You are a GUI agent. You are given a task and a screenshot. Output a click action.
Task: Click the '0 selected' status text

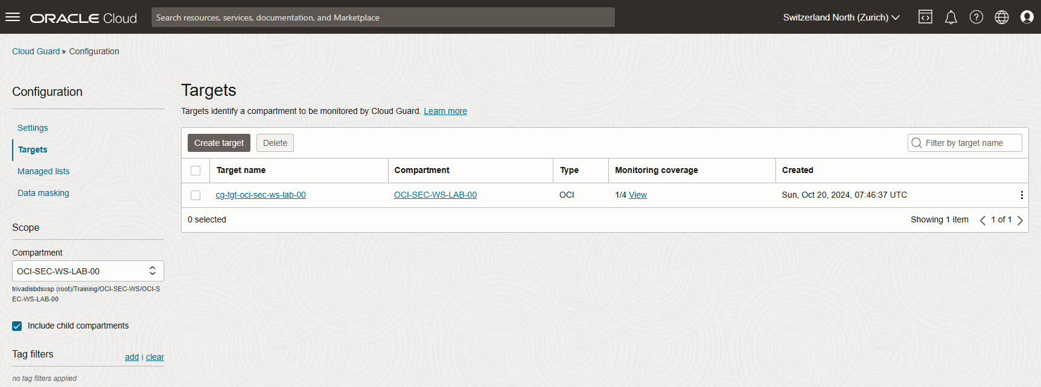point(207,219)
